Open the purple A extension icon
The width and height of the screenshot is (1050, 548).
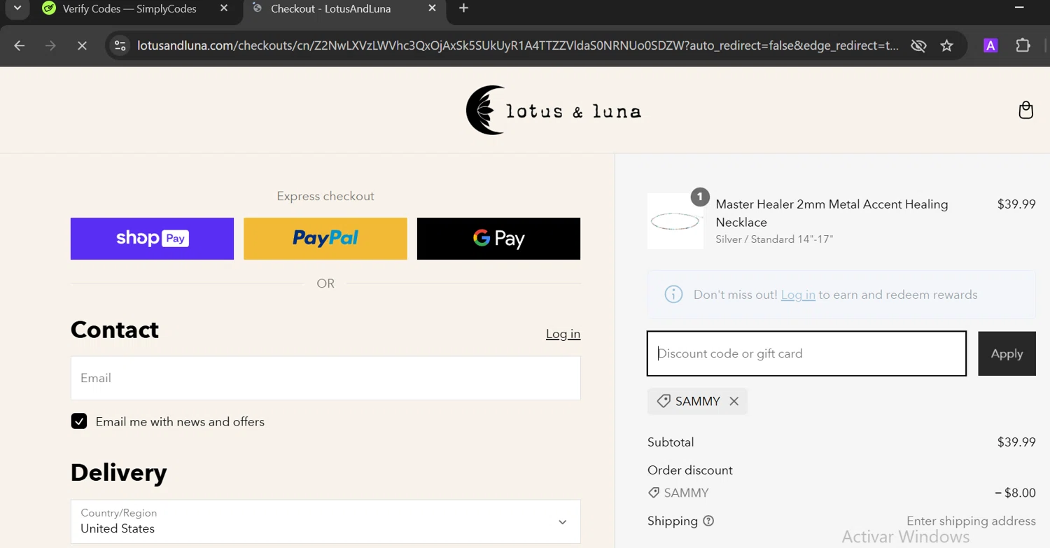tap(990, 45)
